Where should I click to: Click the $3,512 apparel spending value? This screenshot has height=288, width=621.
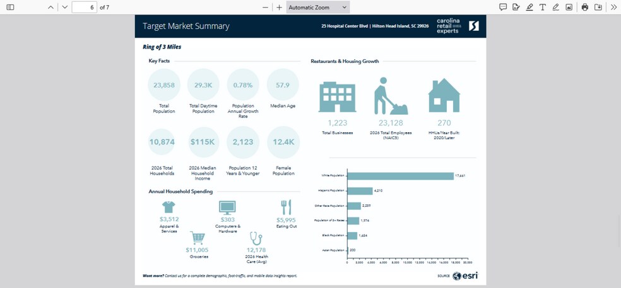point(169,219)
